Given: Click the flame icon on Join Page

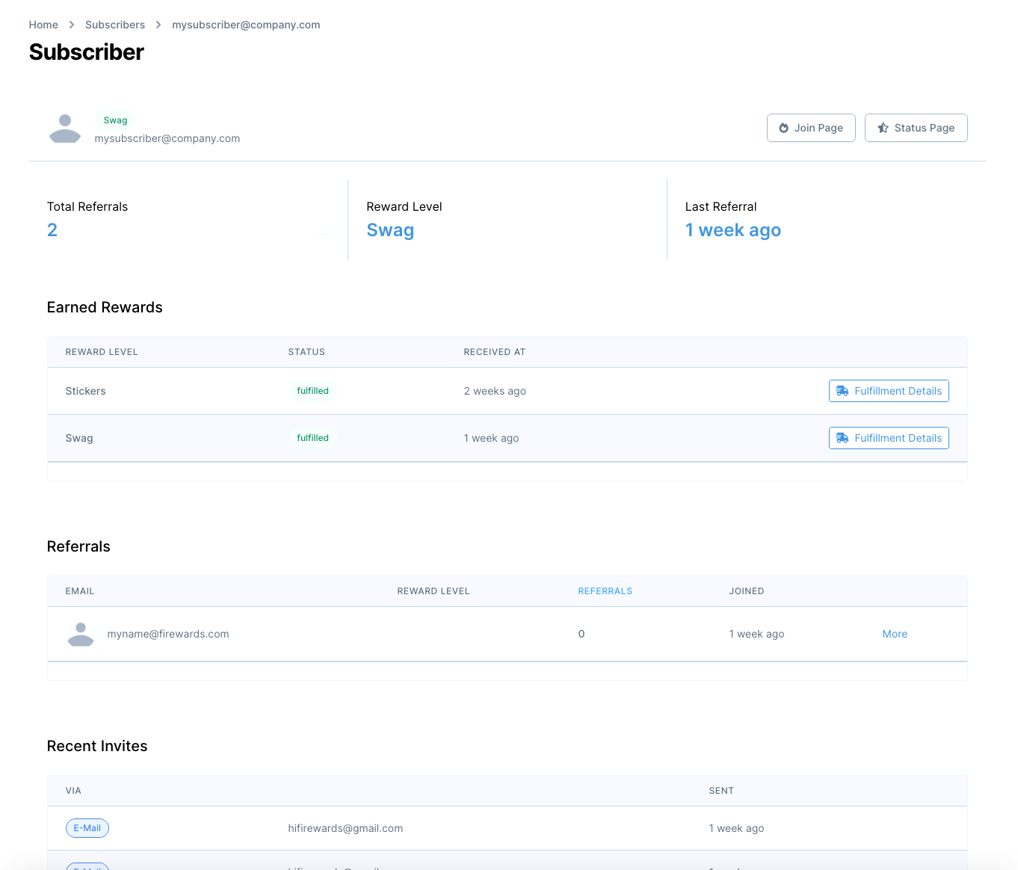Looking at the screenshot, I should point(783,128).
